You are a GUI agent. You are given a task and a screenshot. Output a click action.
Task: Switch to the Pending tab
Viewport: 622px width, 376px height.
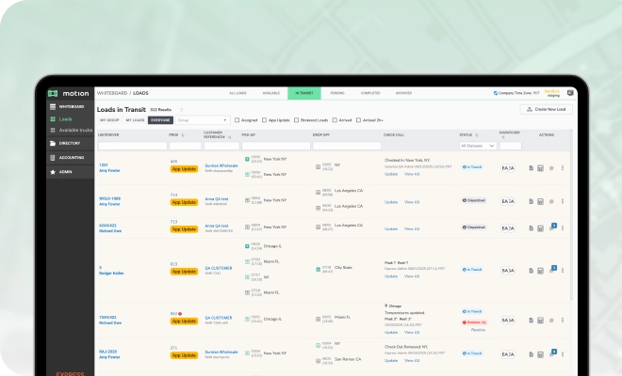point(337,93)
